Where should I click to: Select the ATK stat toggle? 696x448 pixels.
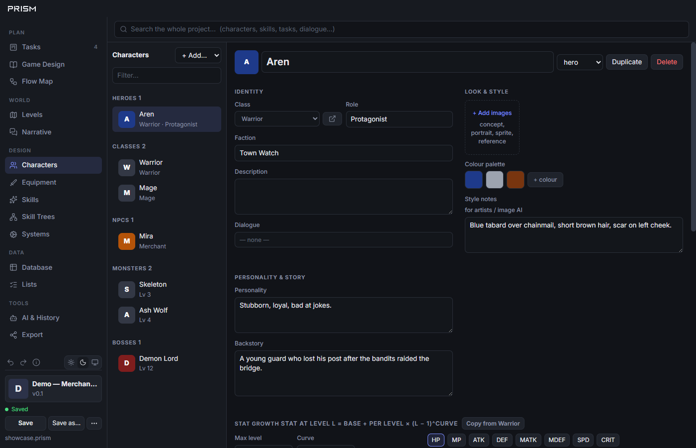pyautogui.click(x=479, y=440)
